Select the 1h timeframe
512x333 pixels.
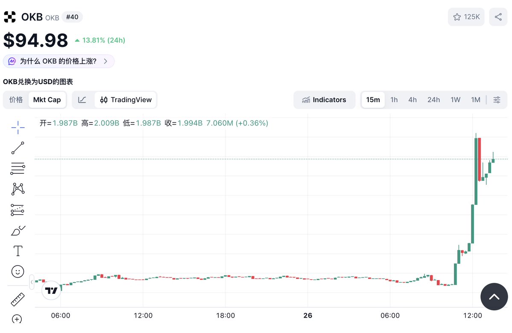point(394,100)
